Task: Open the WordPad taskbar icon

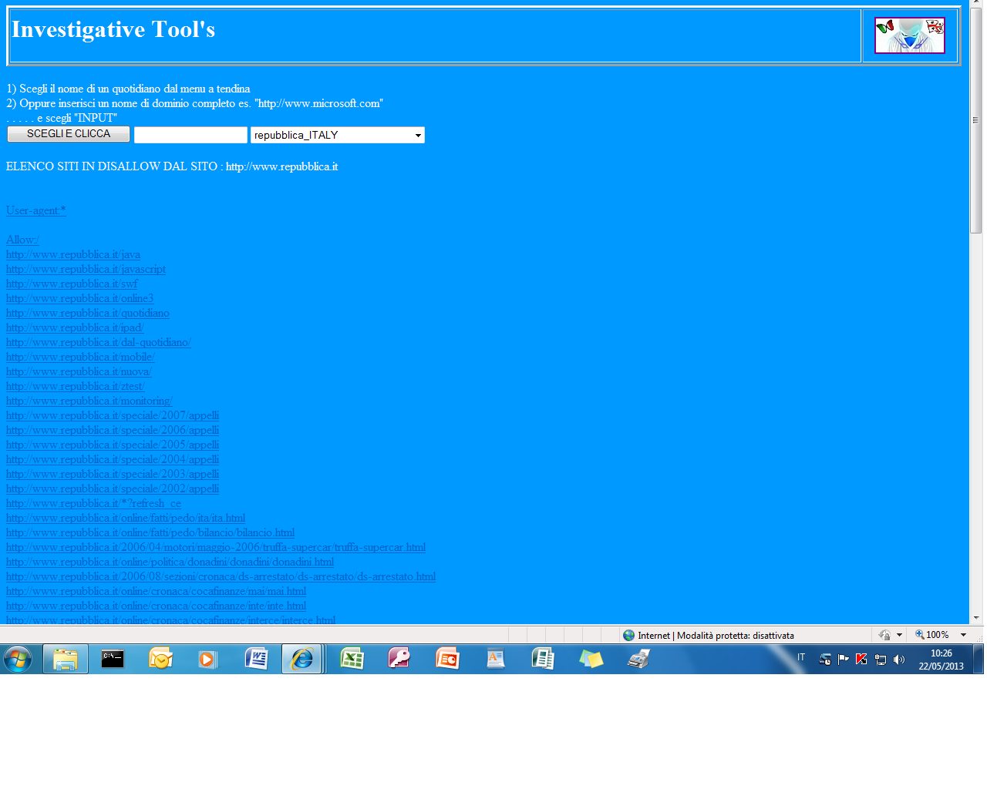Action: tap(495, 659)
